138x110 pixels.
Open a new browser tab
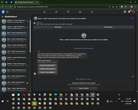tap(41, 2)
